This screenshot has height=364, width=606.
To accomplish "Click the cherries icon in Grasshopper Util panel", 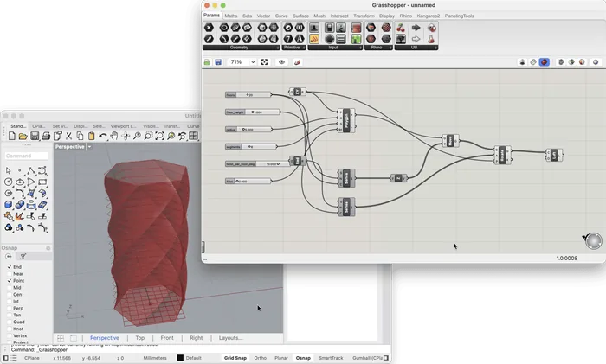I will (401, 28).
